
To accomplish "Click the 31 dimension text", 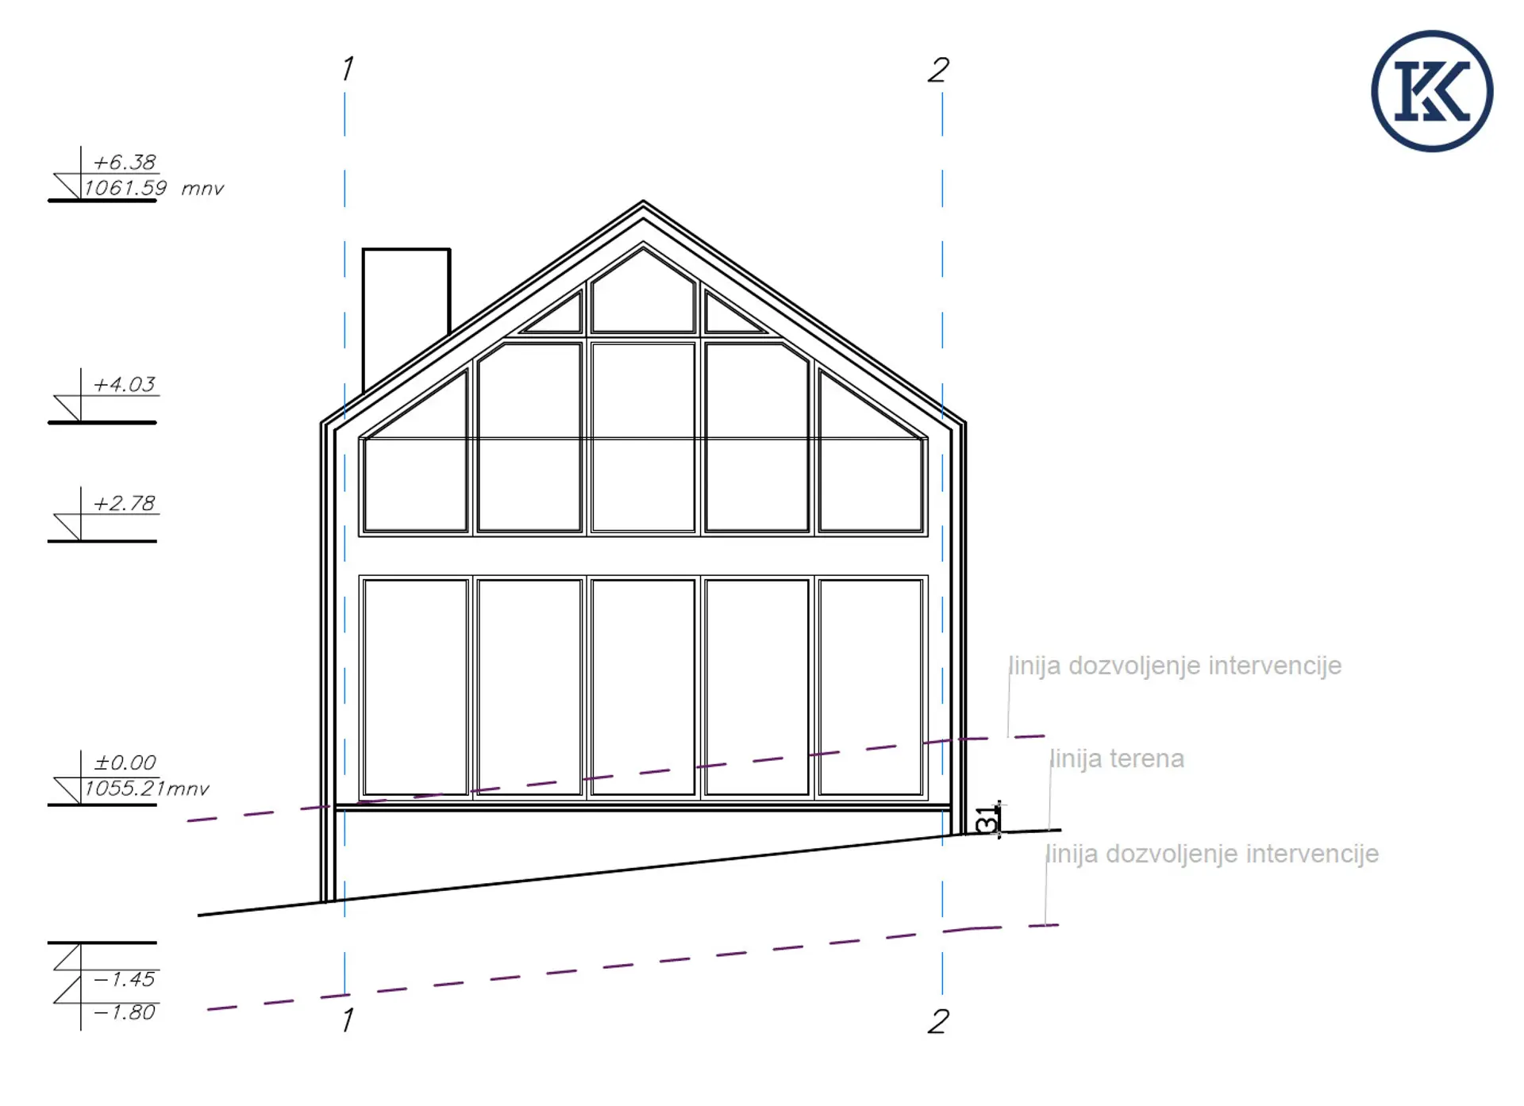I will click(987, 820).
